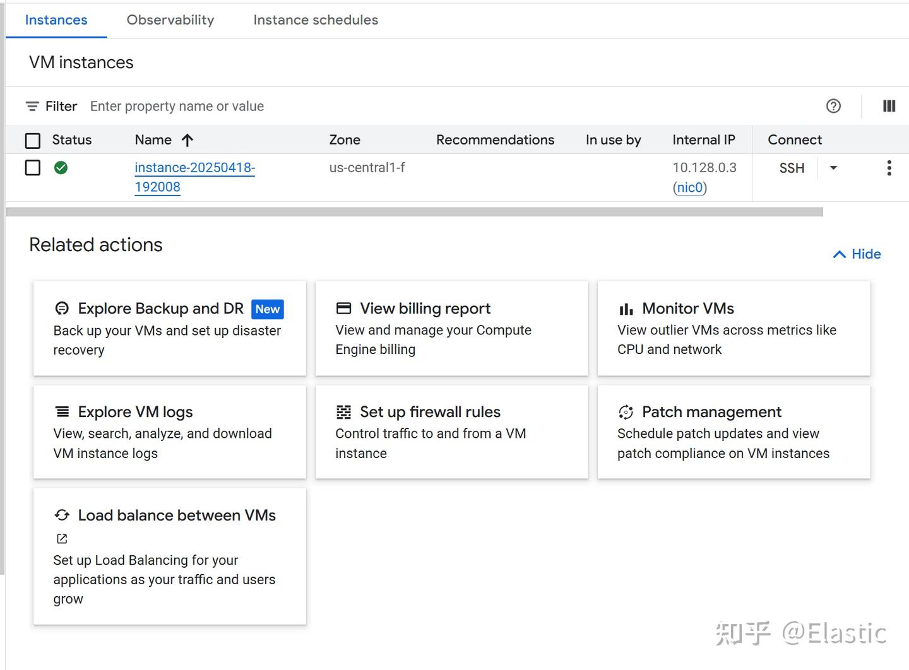Select the Load balance between VMs icon
The height and width of the screenshot is (670, 909).
(x=61, y=515)
